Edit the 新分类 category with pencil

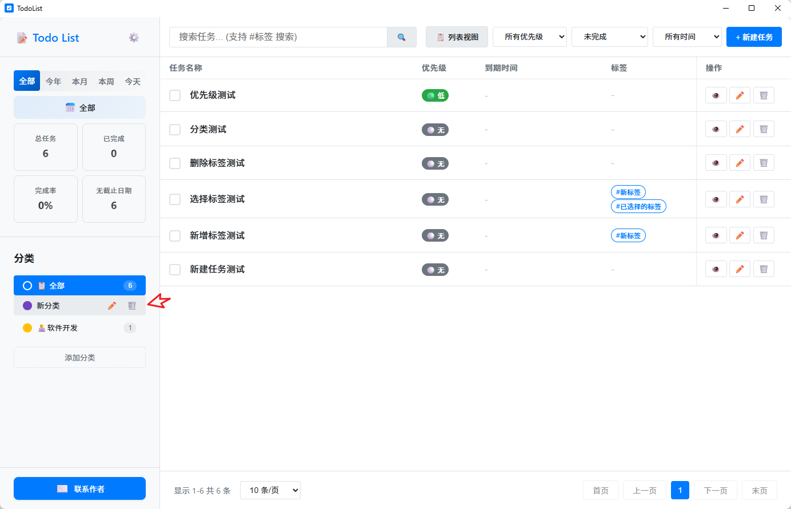coord(112,306)
